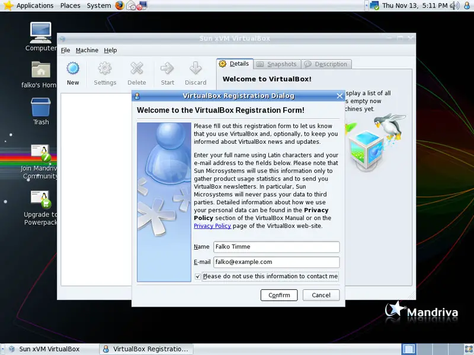Launch Firefox from the top panel
This screenshot has width=474, height=355.
(120, 5)
